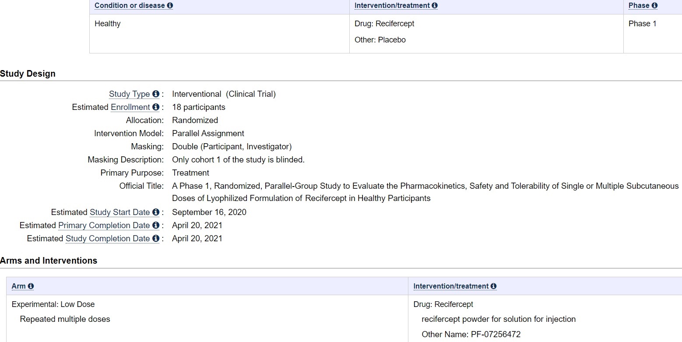Click info icon next to Intervention/treatment header
The image size is (682, 342).
coord(435,6)
